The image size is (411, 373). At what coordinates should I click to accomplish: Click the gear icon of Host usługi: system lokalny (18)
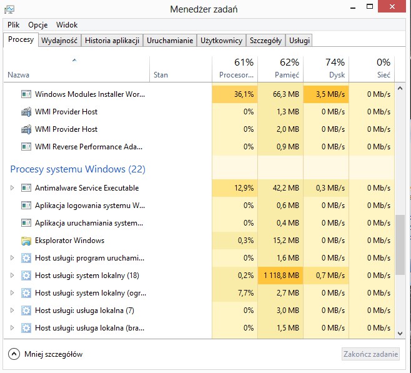(x=26, y=276)
